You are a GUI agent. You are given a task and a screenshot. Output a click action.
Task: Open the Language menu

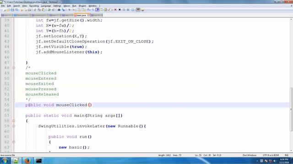(46, 6)
